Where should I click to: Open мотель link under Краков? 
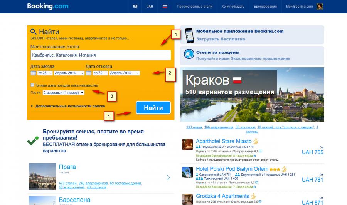coord(252,132)
